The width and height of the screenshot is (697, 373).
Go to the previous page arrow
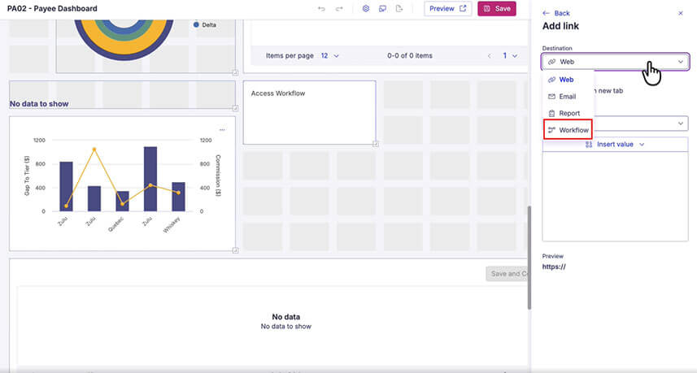pos(490,56)
